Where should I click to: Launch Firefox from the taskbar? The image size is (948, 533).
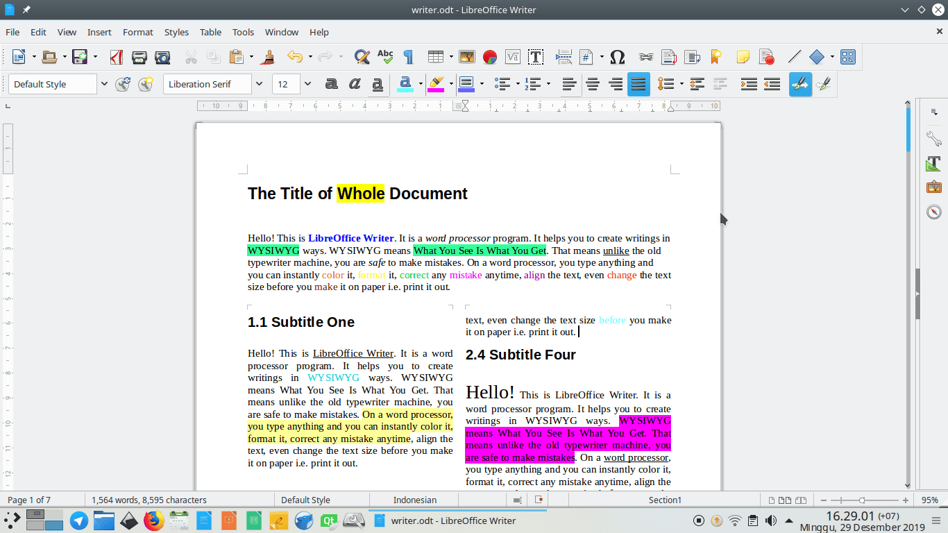pyautogui.click(x=152, y=521)
